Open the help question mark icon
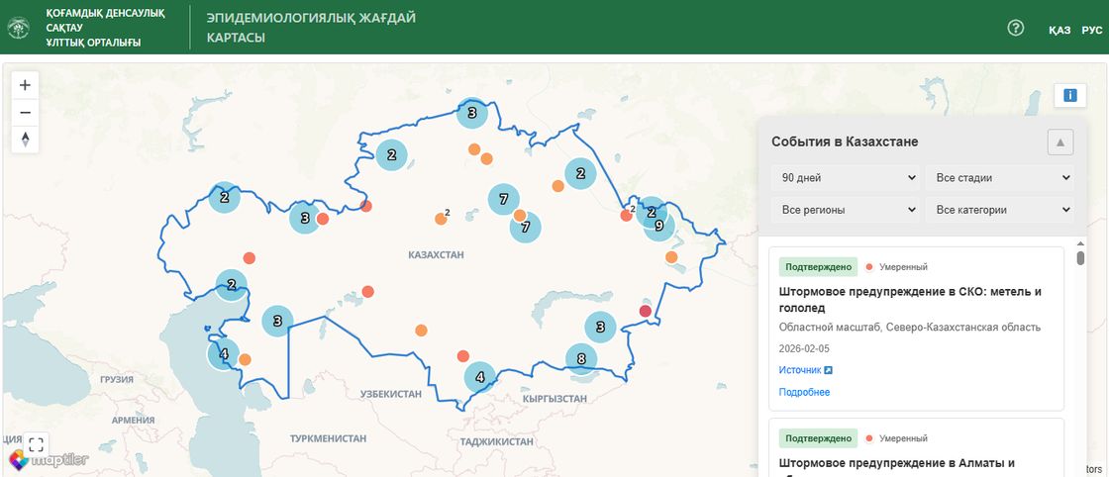Viewport: 1109px width, 477px height. pyautogui.click(x=1015, y=28)
